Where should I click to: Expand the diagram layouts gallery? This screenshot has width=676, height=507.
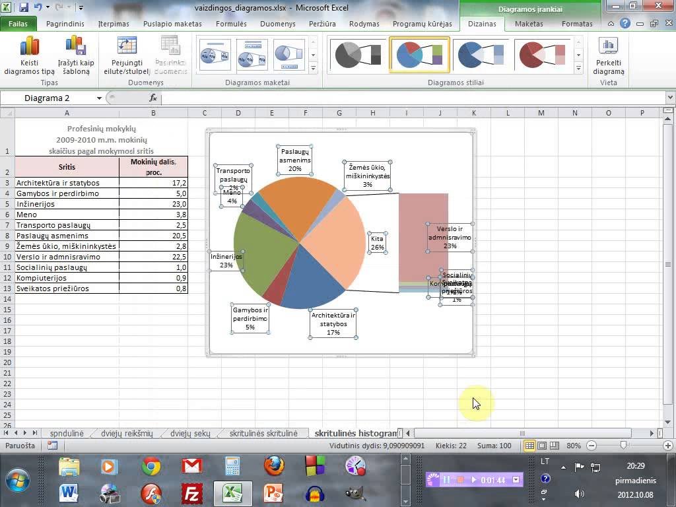tap(314, 68)
